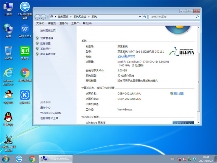Viewport: 217px width, 163px height.
Task: Open the 编辑(E) menu
Action: [52, 23]
